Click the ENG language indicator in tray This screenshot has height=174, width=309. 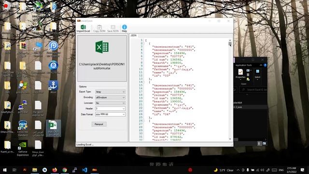(x=281, y=170)
